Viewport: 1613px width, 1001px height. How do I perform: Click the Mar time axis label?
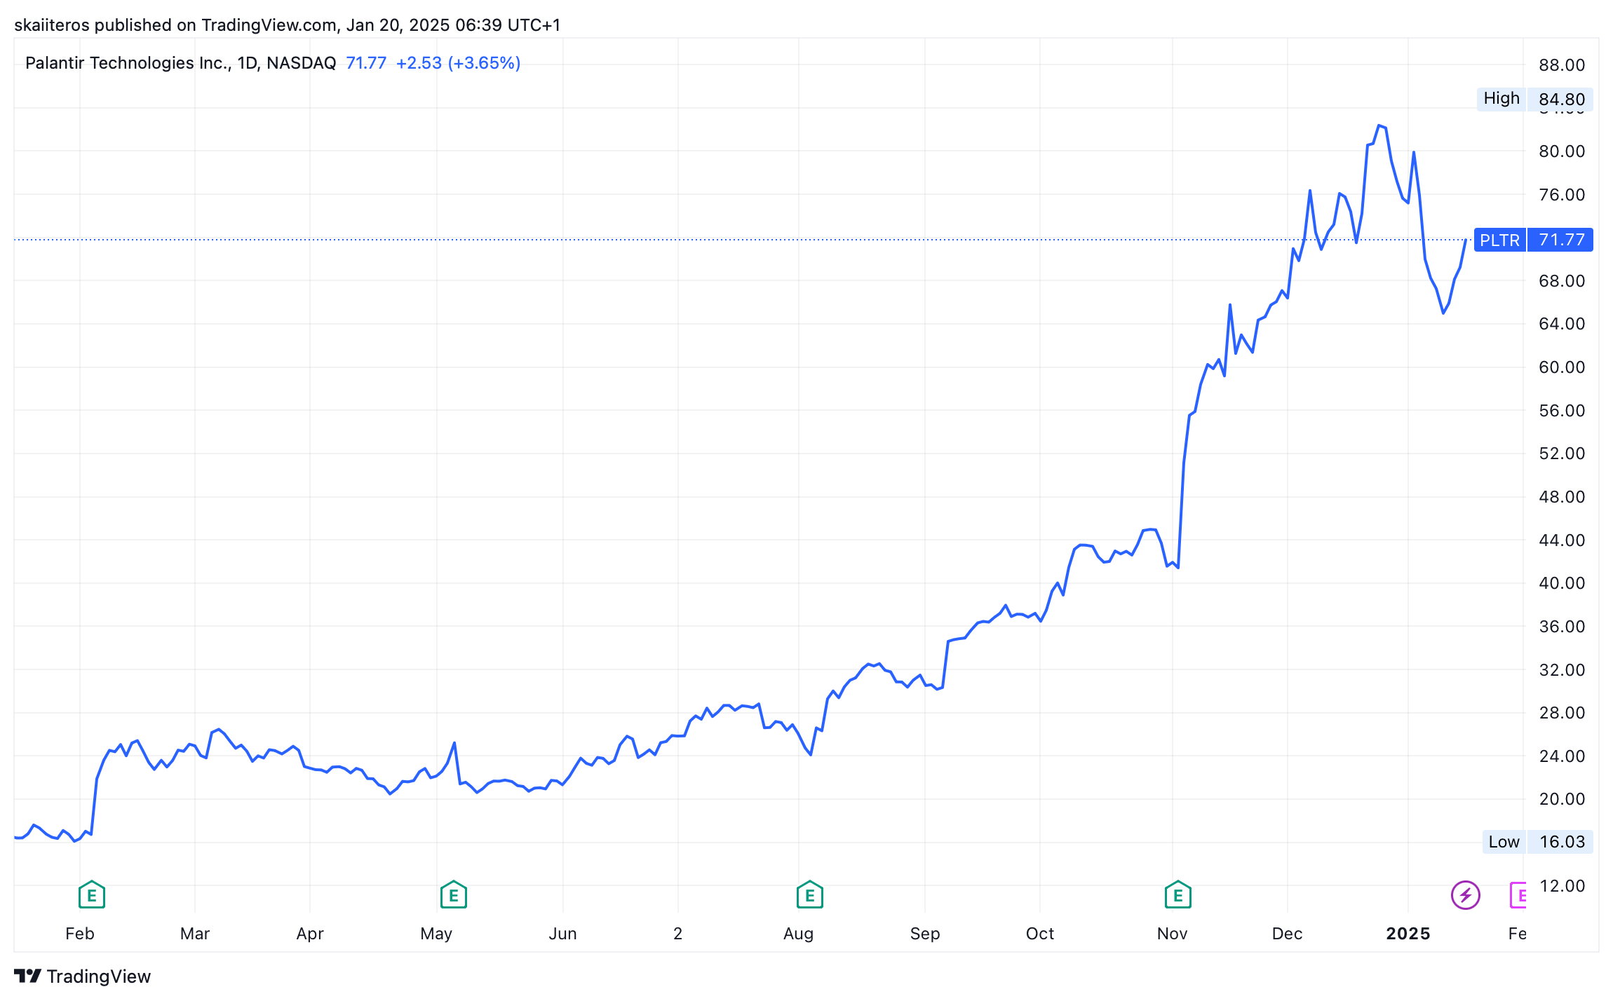pos(195,934)
